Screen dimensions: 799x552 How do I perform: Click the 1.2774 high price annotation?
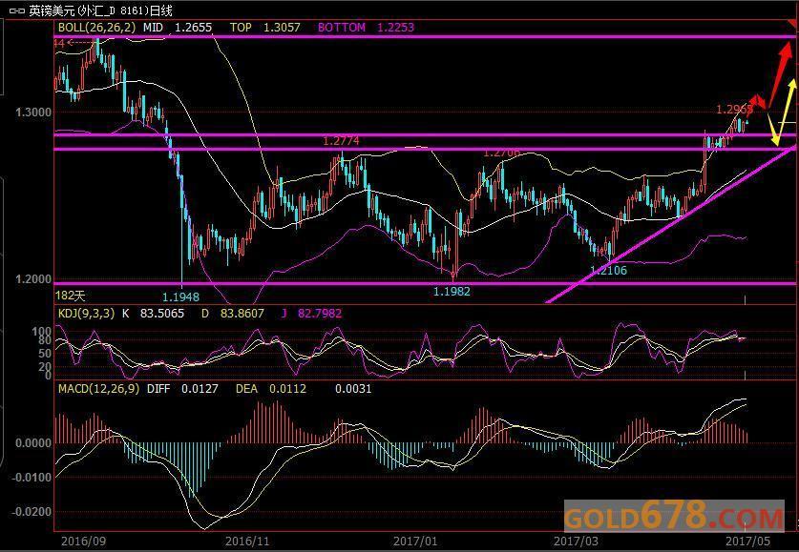coord(341,140)
